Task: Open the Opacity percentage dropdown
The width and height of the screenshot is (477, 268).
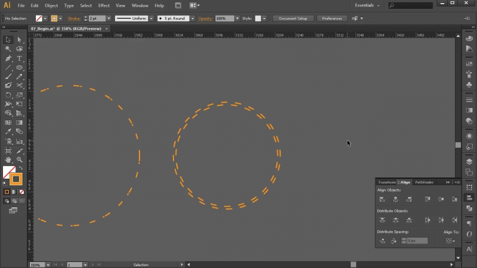Action: [x=237, y=18]
